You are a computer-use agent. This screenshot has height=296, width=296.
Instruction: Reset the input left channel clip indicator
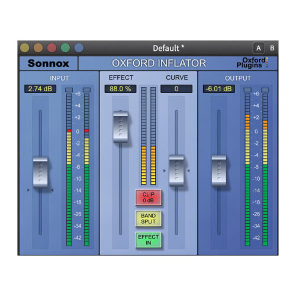coord(69,90)
